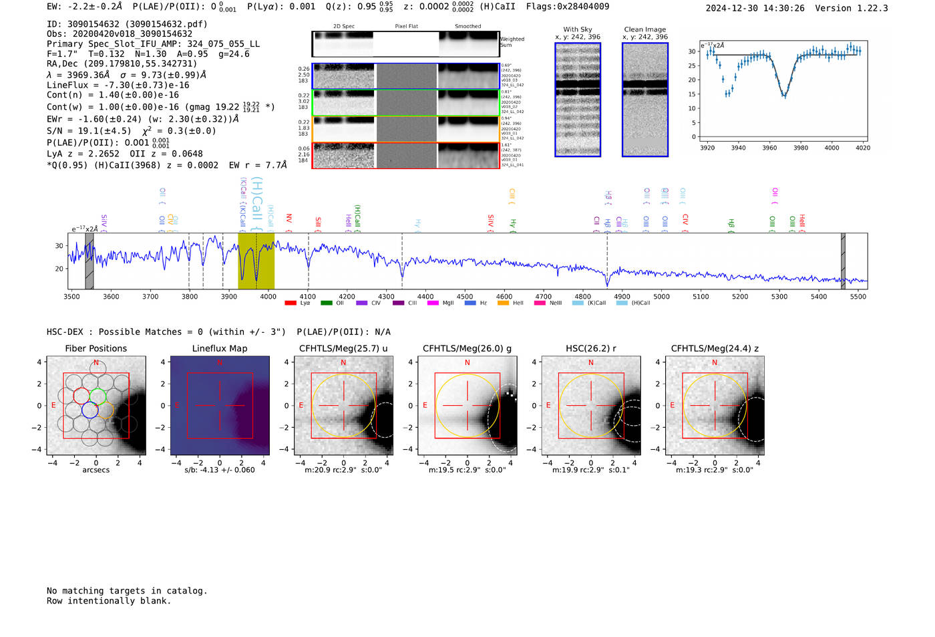Click the HSC-DEX Possible Matches line
This screenshot has height=637, width=935.
tap(218, 332)
